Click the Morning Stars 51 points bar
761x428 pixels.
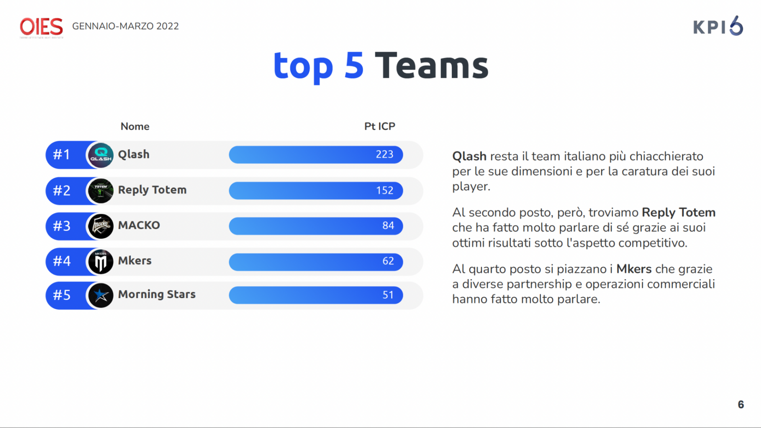[x=316, y=295]
